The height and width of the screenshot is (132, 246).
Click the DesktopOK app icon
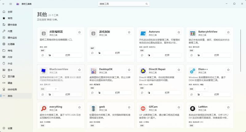tap(93, 71)
